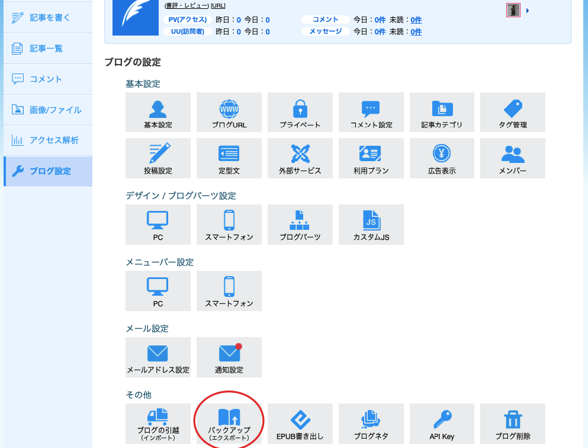Viewport: 588px width, 448px height.
Task: Open the ブログパーツ tile
Action: pyautogui.click(x=300, y=225)
